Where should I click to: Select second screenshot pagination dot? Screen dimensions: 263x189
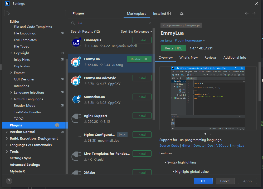click(x=211, y=134)
